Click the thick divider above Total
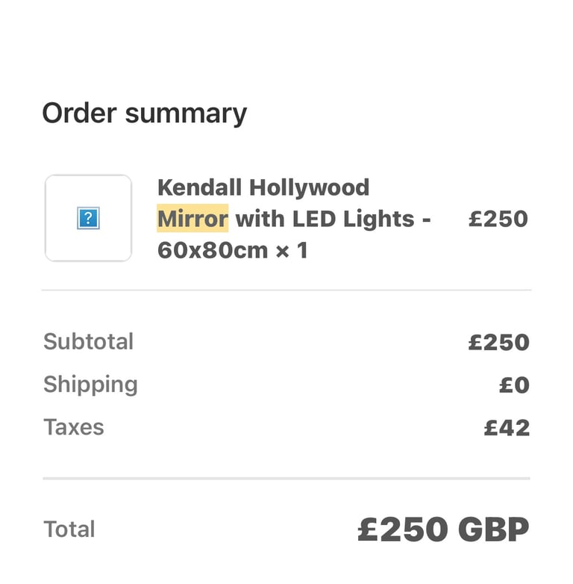The height and width of the screenshot is (584, 573). (286, 478)
